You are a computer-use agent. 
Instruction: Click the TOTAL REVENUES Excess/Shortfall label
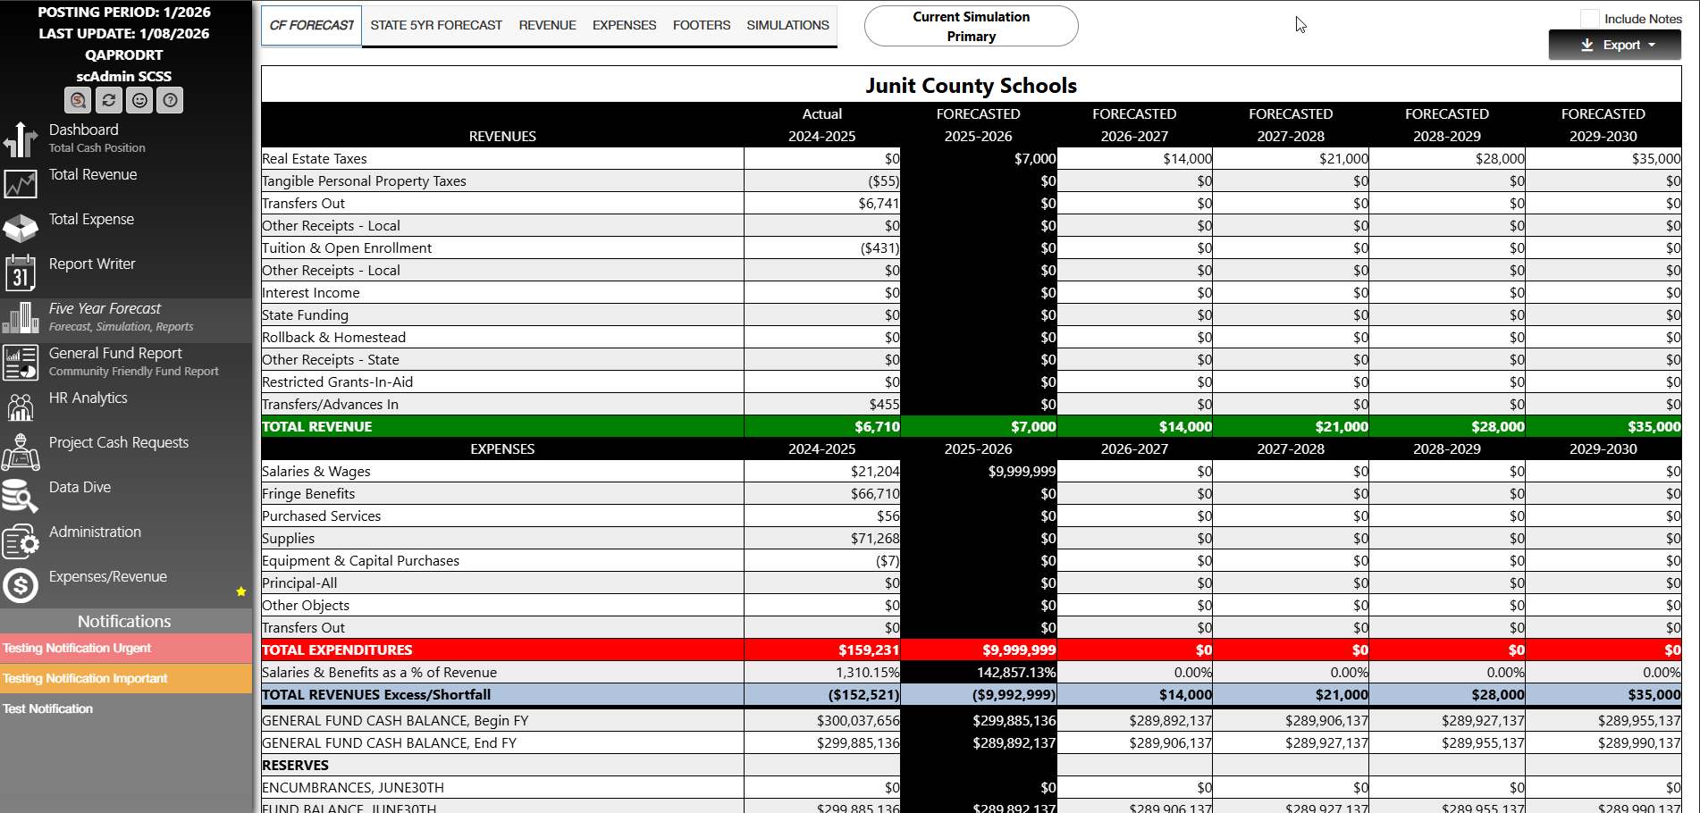pos(376,695)
